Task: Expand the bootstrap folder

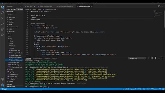Action: pyautogui.click(x=12, y=17)
